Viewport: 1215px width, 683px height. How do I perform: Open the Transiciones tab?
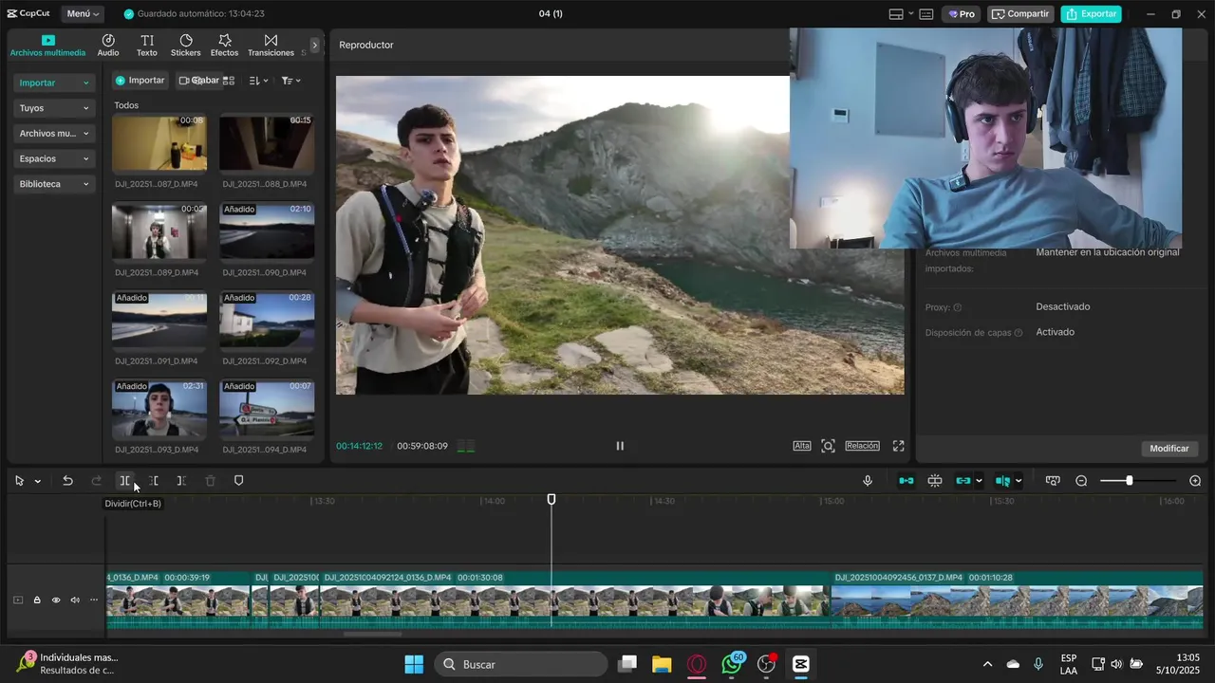point(271,46)
